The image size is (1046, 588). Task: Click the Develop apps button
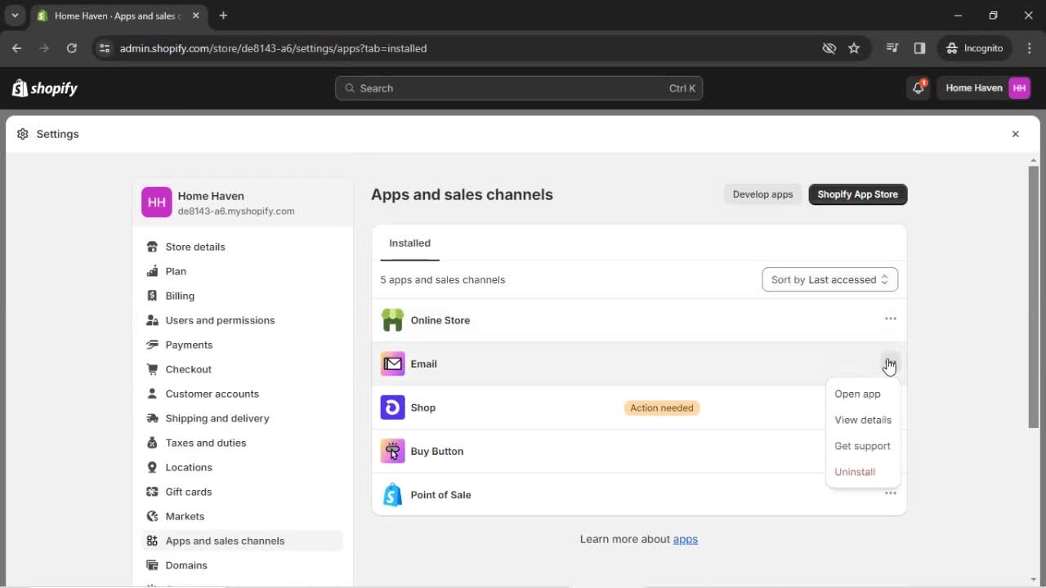762,194
